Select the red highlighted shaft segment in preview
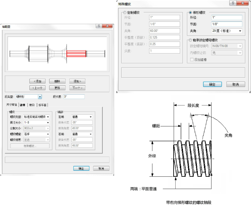The height and width of the screenshot is (211, 251). (76, 54)
